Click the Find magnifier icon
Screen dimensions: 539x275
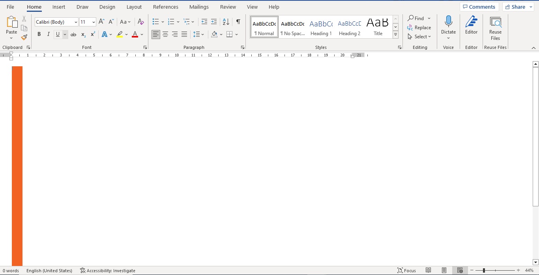pyautogui.click(x=410, y=18)
